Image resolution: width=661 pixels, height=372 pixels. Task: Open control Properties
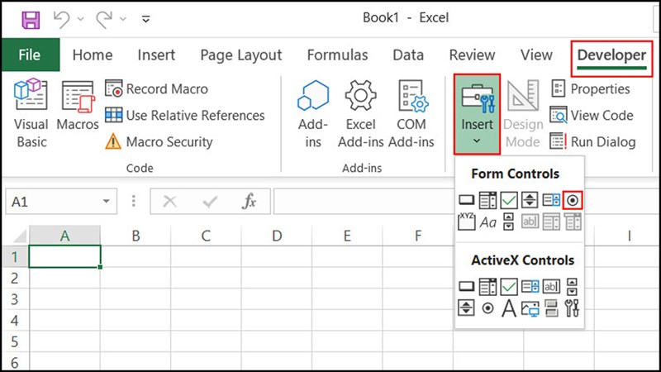590,89
